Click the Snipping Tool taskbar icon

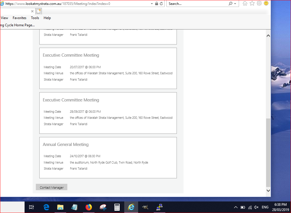103,207
